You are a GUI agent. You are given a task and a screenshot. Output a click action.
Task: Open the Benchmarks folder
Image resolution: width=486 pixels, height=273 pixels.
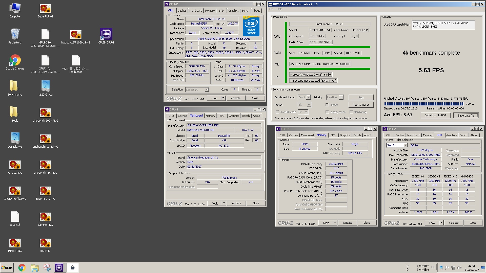[15, 88]
